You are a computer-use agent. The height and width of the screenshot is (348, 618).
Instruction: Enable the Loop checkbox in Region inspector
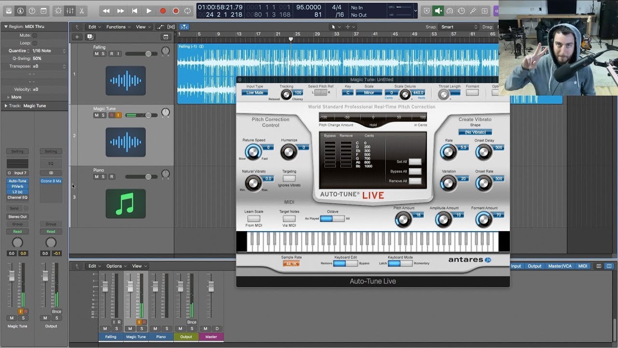point(35,43)
